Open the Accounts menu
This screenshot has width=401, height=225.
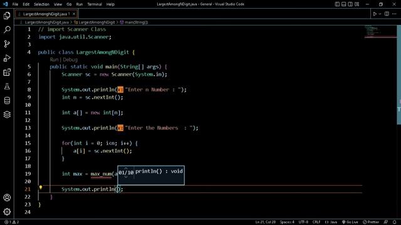coord(7,197)
